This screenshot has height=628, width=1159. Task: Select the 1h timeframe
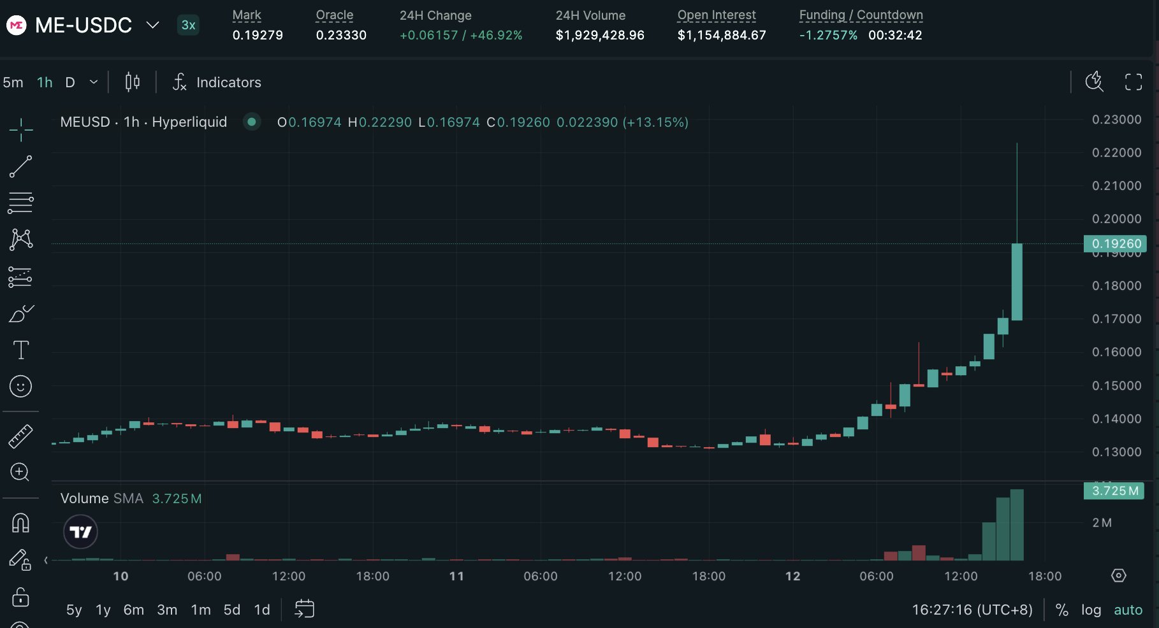(45, 82)
